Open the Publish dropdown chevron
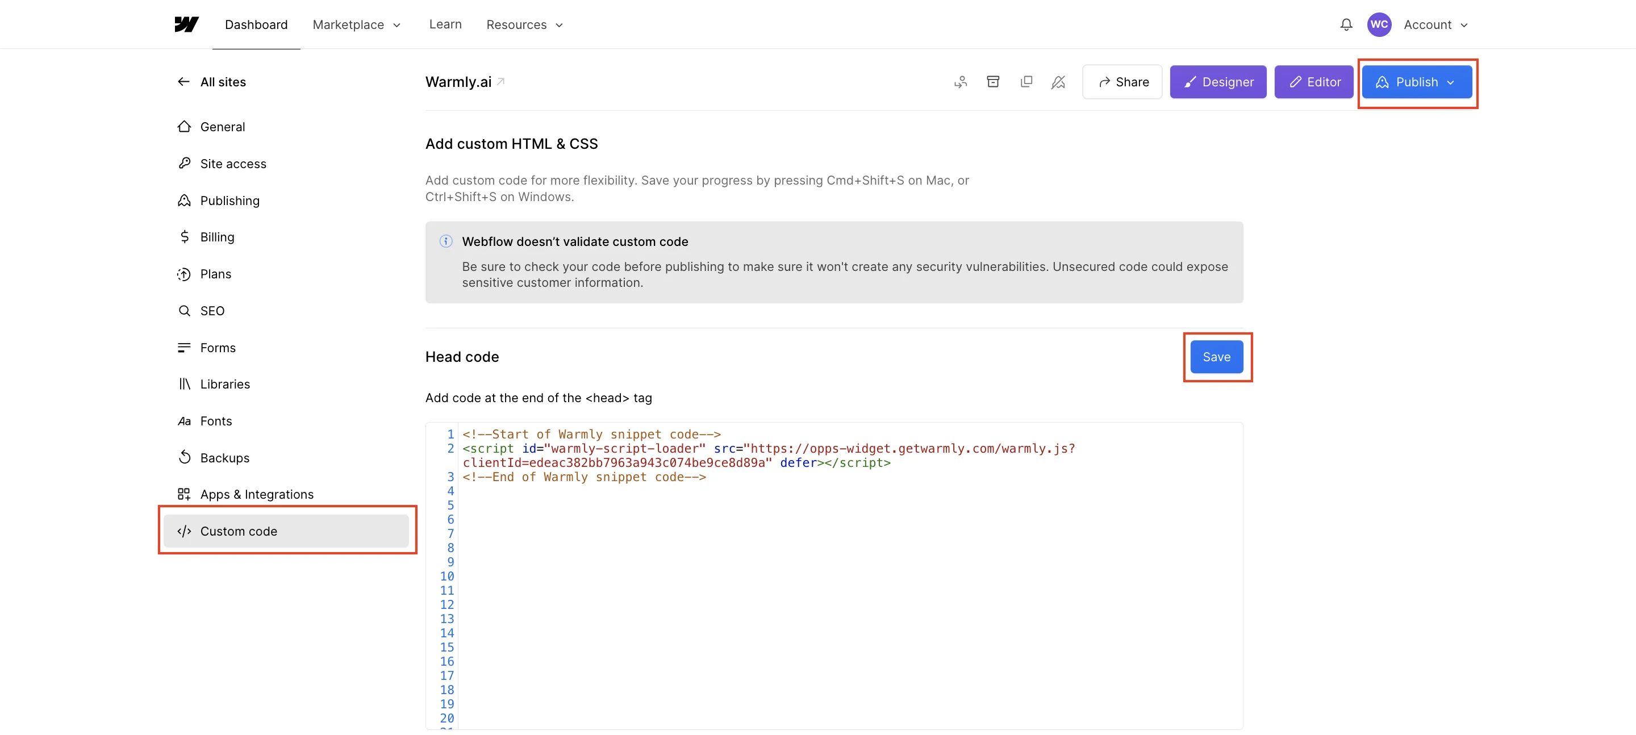 click(x=1450, y=82)
